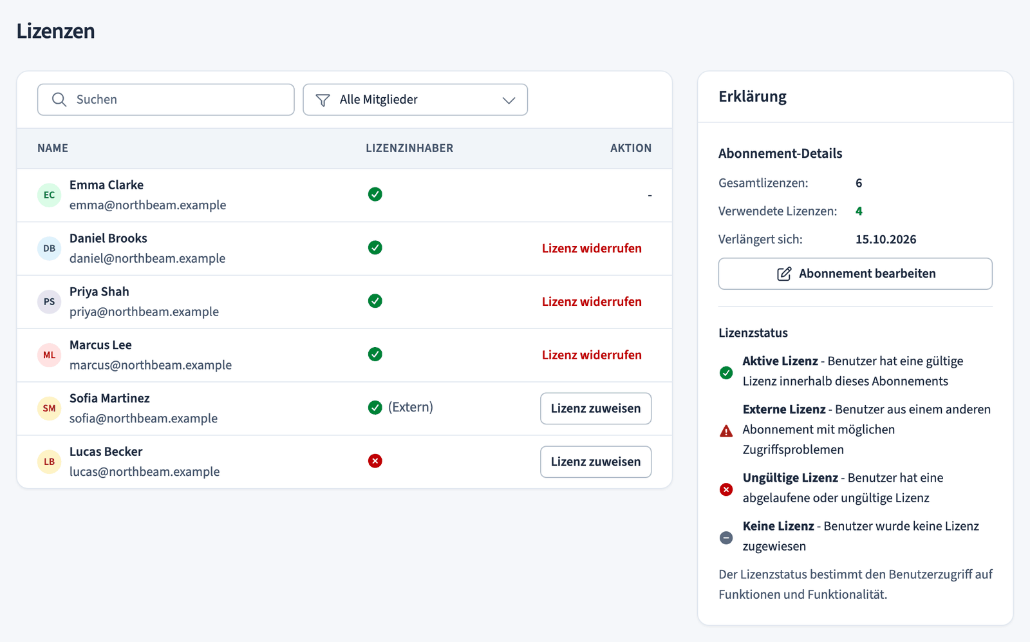
Task: Assign a license to Lucas Becker
Action: tap(596, 462)
